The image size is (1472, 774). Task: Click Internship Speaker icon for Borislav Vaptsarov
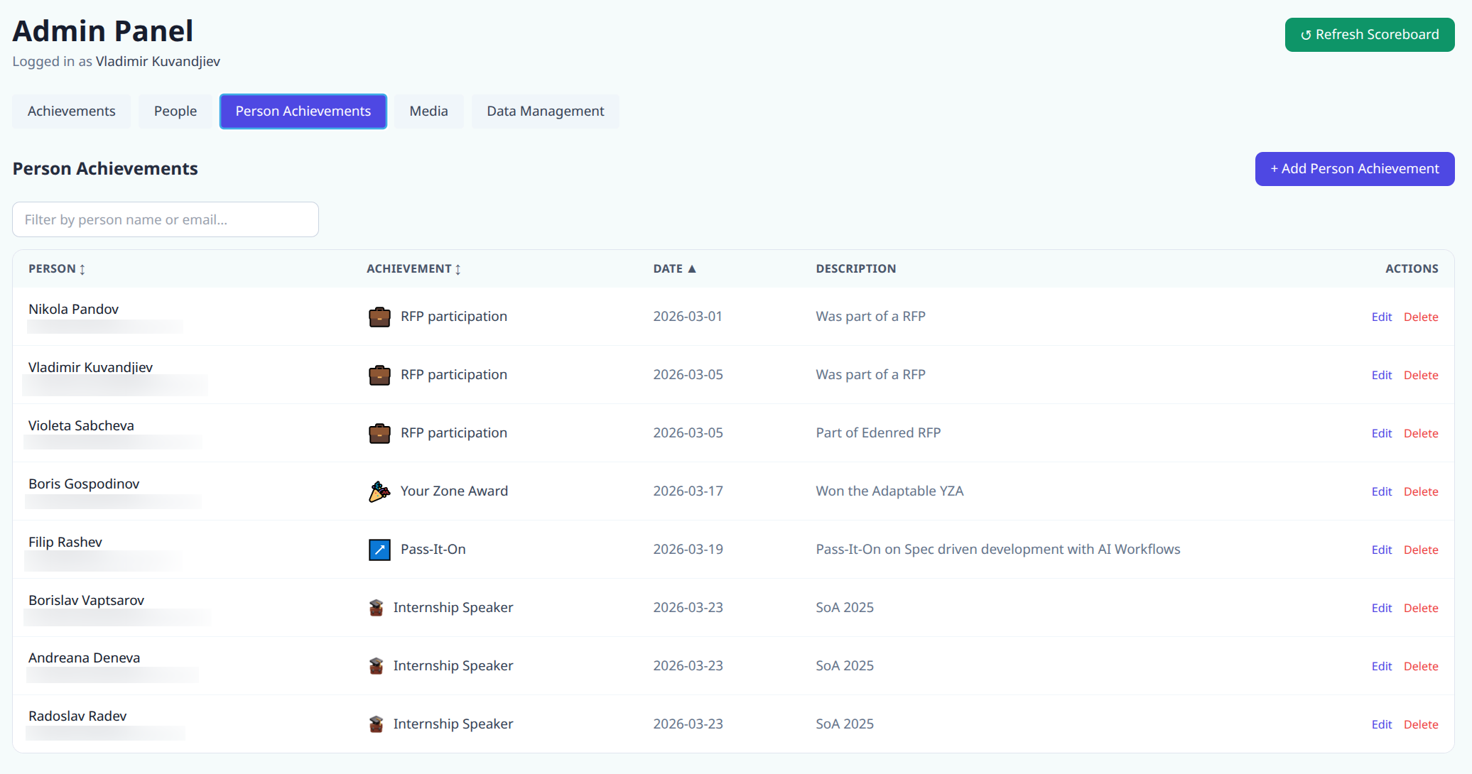(376, 608)
